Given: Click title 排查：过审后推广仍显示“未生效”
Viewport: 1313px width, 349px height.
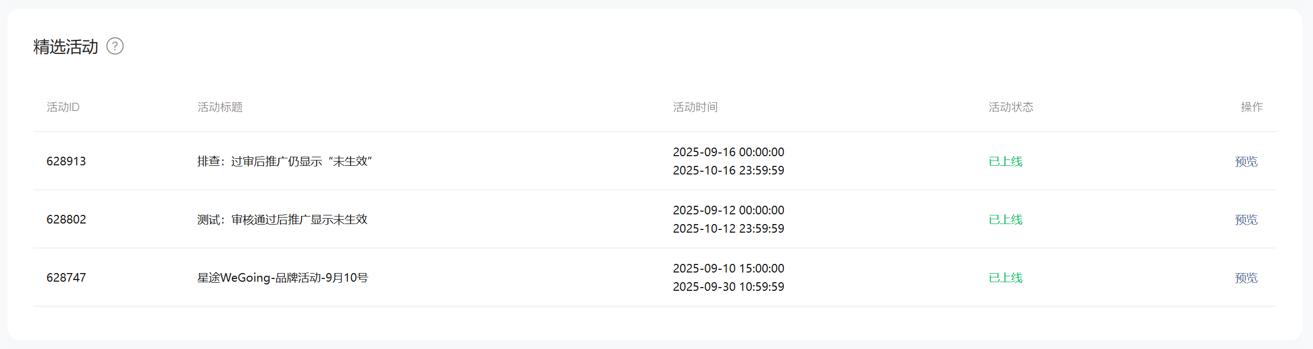Looking at the screenshot, I should click(x=285, y=162).
